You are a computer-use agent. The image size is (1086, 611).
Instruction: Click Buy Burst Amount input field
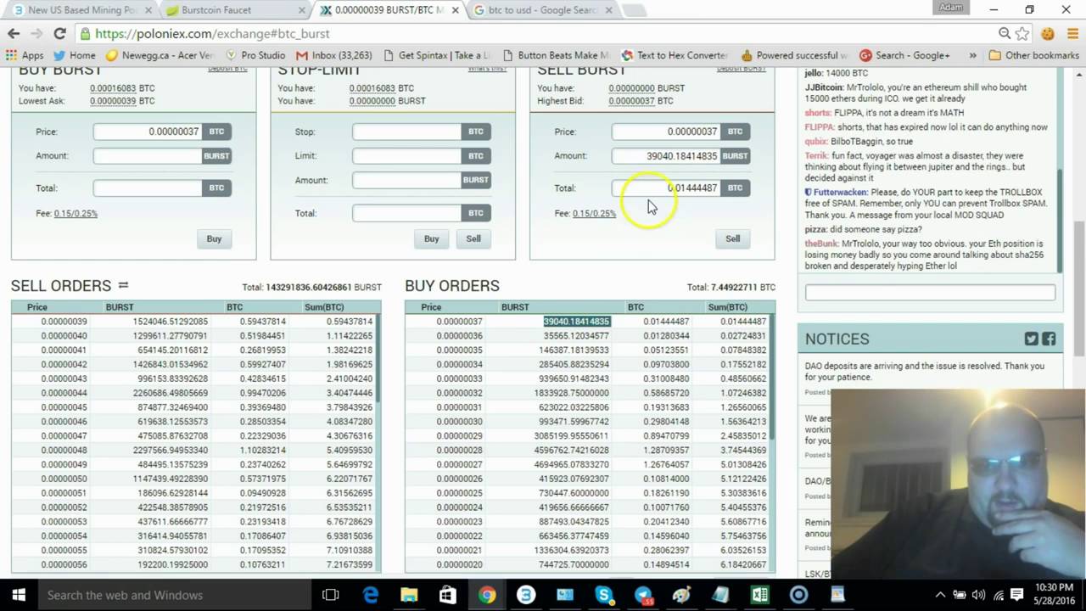pos(148,156)
